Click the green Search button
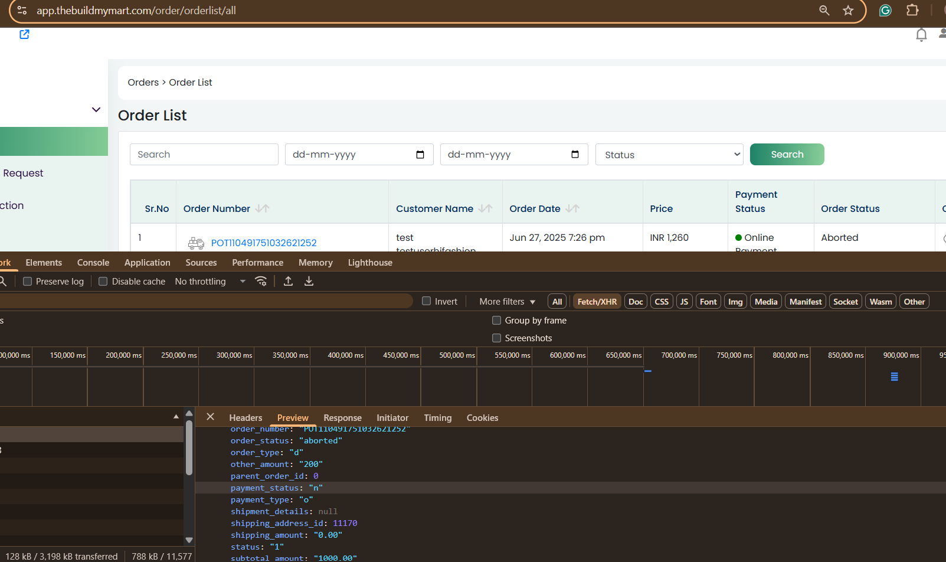This screenshot has height=562, width=946. click(x=787, y=155)
